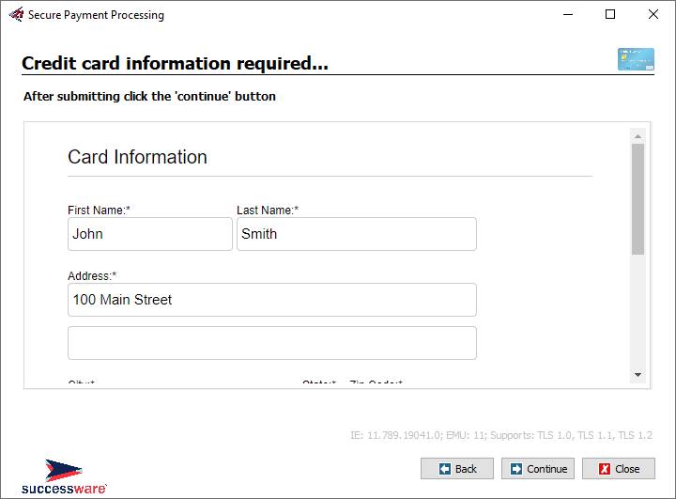
Task: Click the 'Credit card information required...' title
Action: [175, 64]
